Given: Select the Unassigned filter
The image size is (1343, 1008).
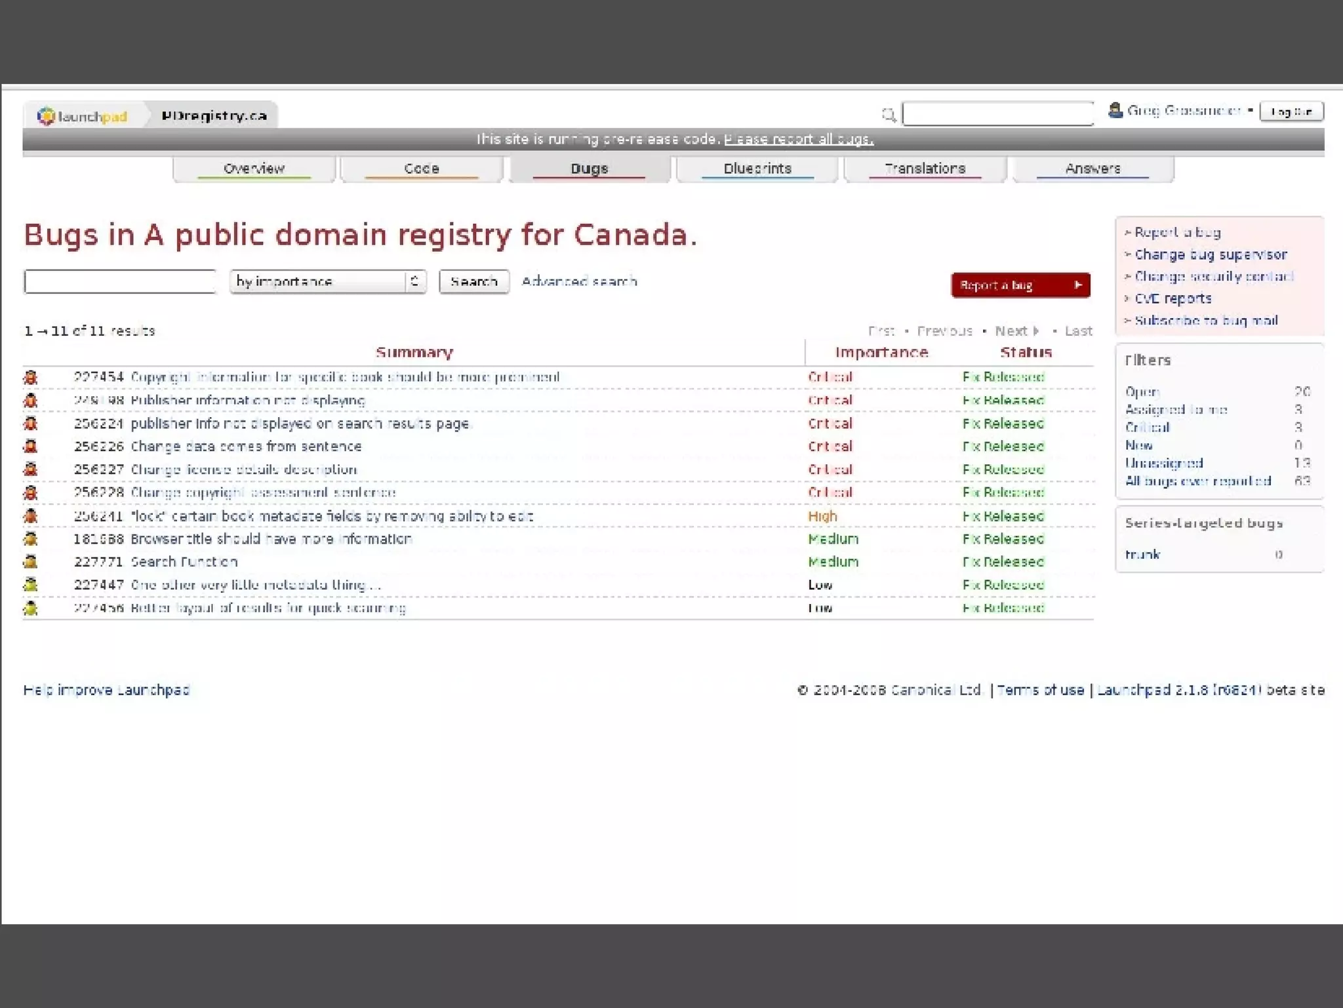Looking at the screenshot, I should click(1163, 463).
